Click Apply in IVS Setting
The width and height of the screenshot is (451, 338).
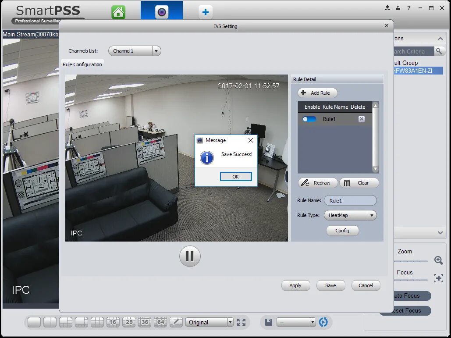pos(295,285)
